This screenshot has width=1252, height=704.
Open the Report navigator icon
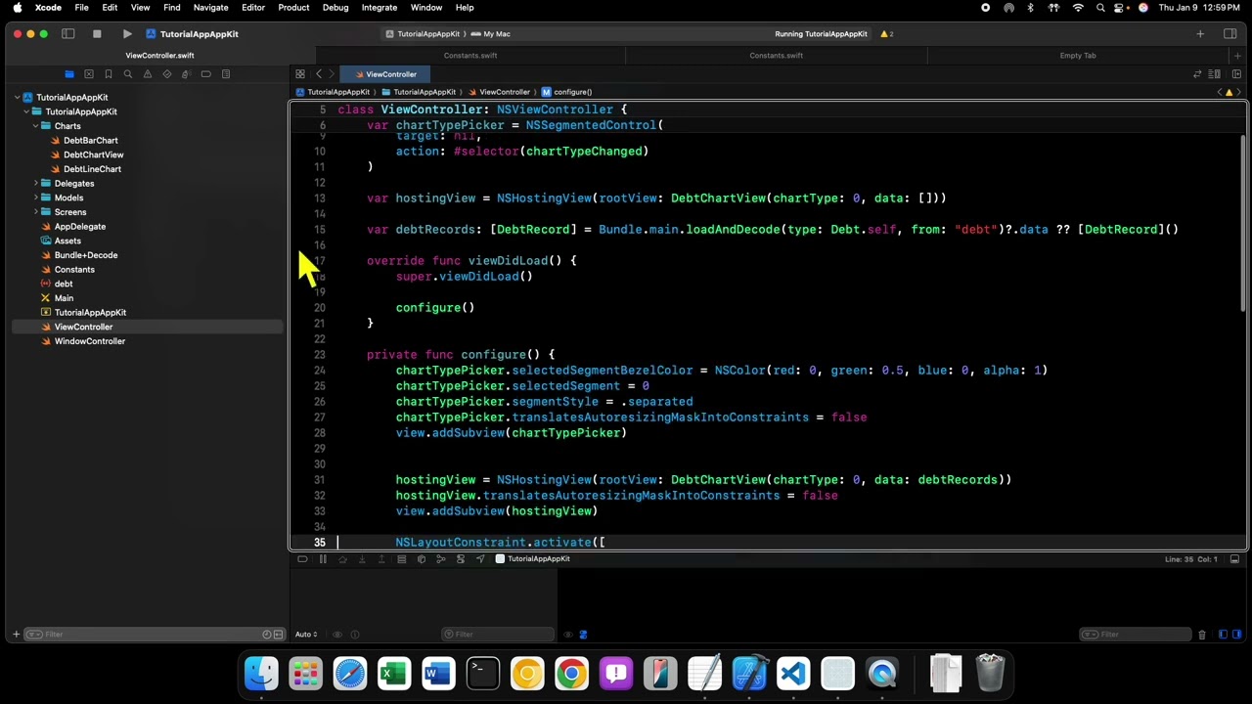[x=226, y=74]
